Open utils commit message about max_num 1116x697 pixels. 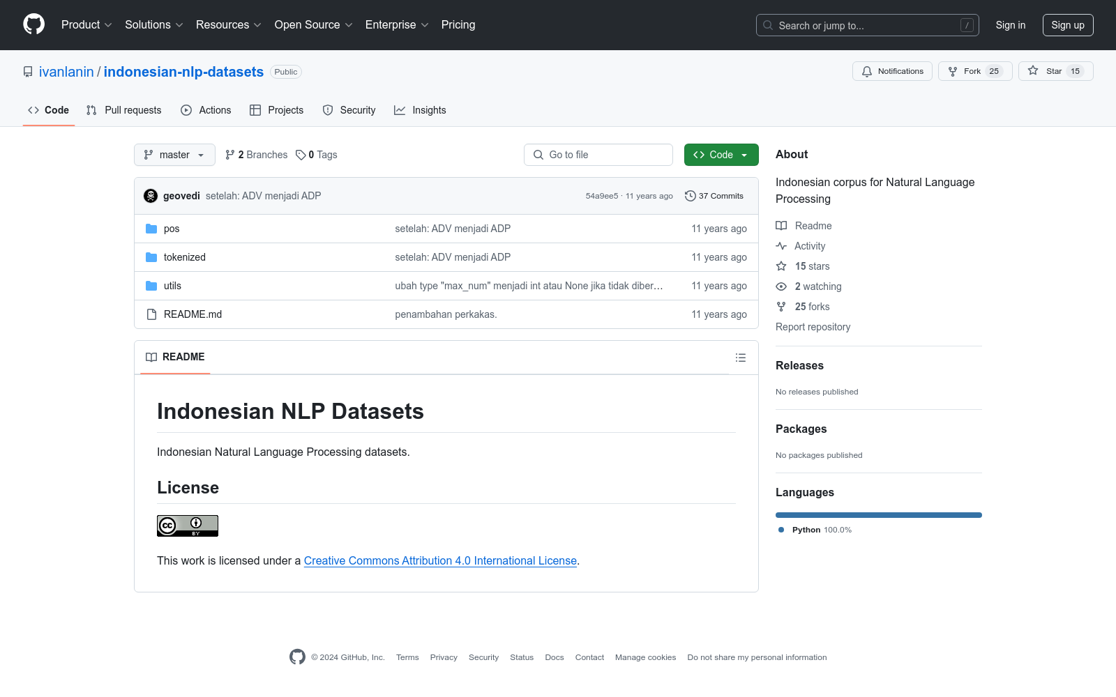point(529,286)
